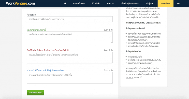Click resize grip of สิ่งที่ไม่ประทับใจ textarea
The image size is (189, 99).
click(x=112, y=63)
